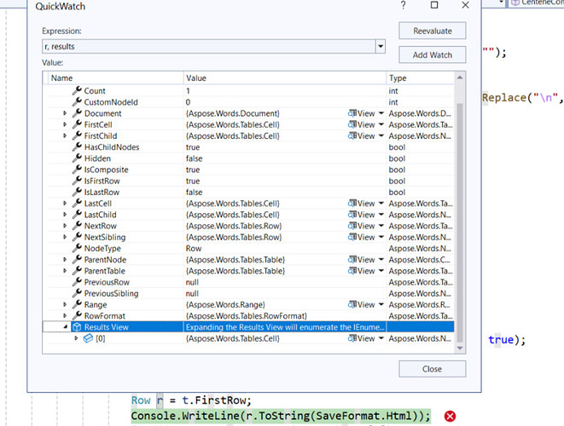Viewport: 564px width, 426px height.
Task: Click the vertical scrollbar in Value grid
Action: pyautogui.click(x=461, y=213)
